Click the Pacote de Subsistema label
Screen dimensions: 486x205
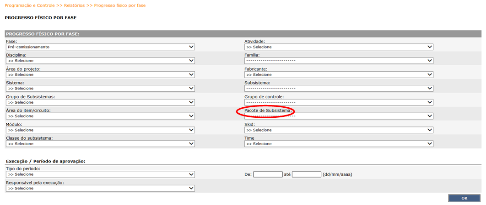[268, 110]
